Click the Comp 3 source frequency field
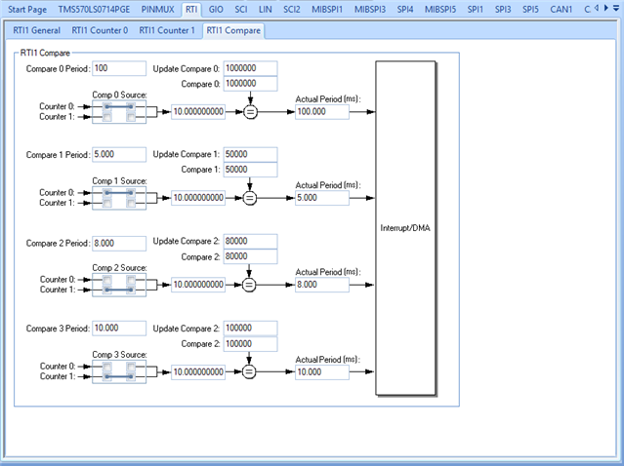 click(x=198, y=372)
